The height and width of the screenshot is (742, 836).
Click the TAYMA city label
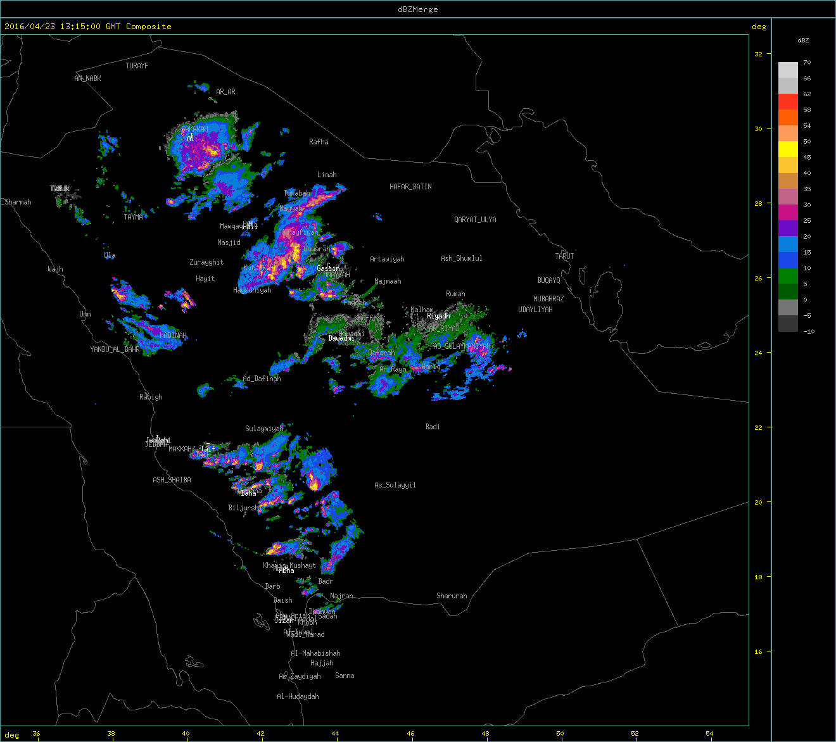pyautogui.click(x=133, y=217)
